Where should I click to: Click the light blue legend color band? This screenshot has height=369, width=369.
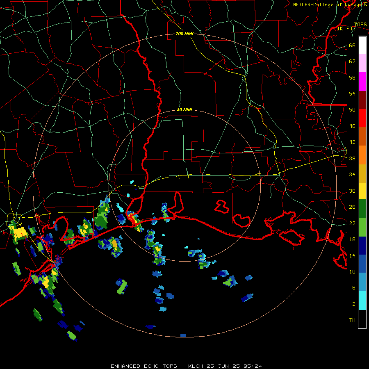[x=362, y=282]
